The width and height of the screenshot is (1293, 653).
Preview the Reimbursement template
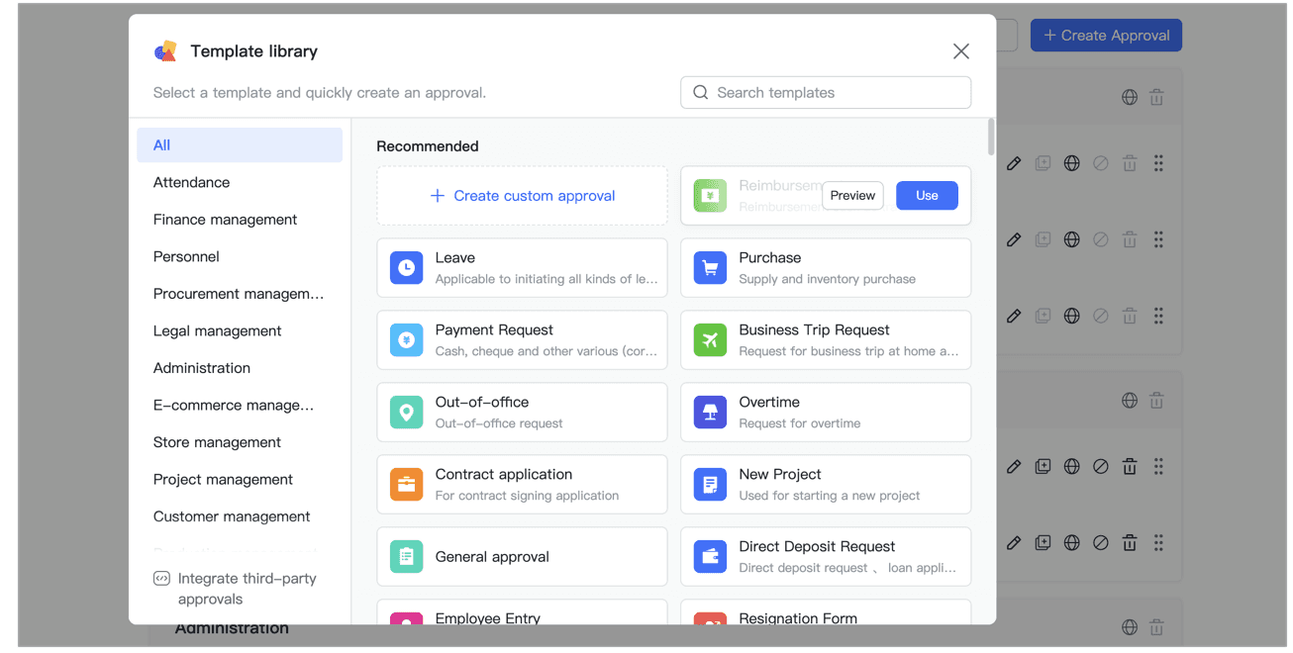[x=852, y=196]
